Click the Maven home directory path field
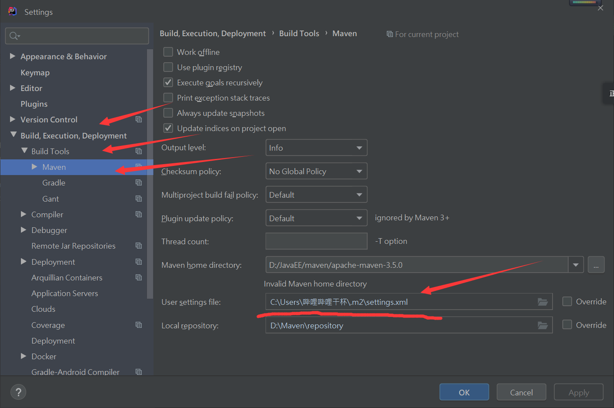Image resolution: width=614 pixels, height=408 pixels. tap(417, 265)
